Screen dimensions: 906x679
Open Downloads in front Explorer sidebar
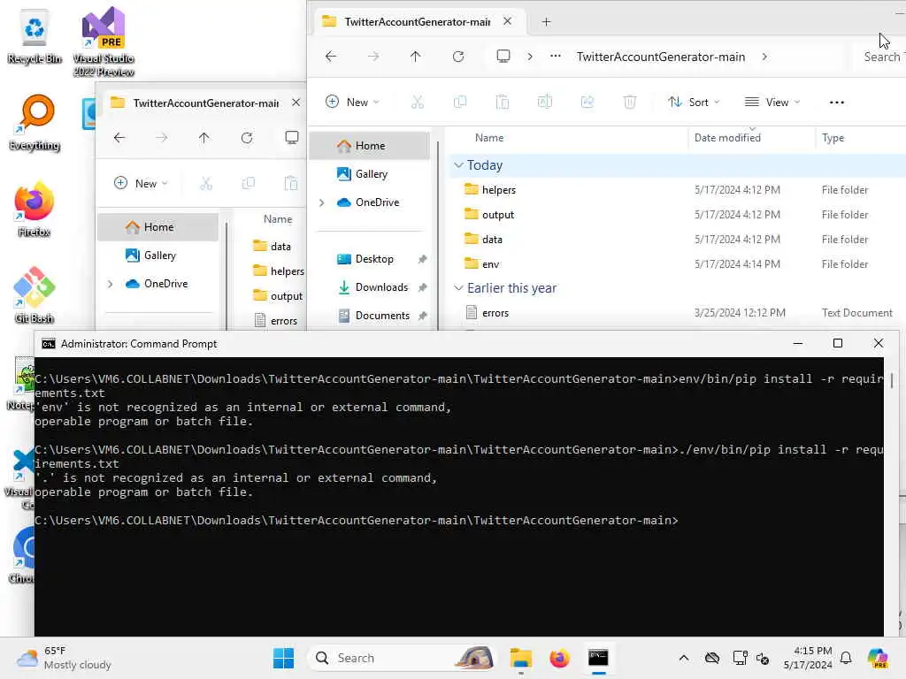[370, 287]
